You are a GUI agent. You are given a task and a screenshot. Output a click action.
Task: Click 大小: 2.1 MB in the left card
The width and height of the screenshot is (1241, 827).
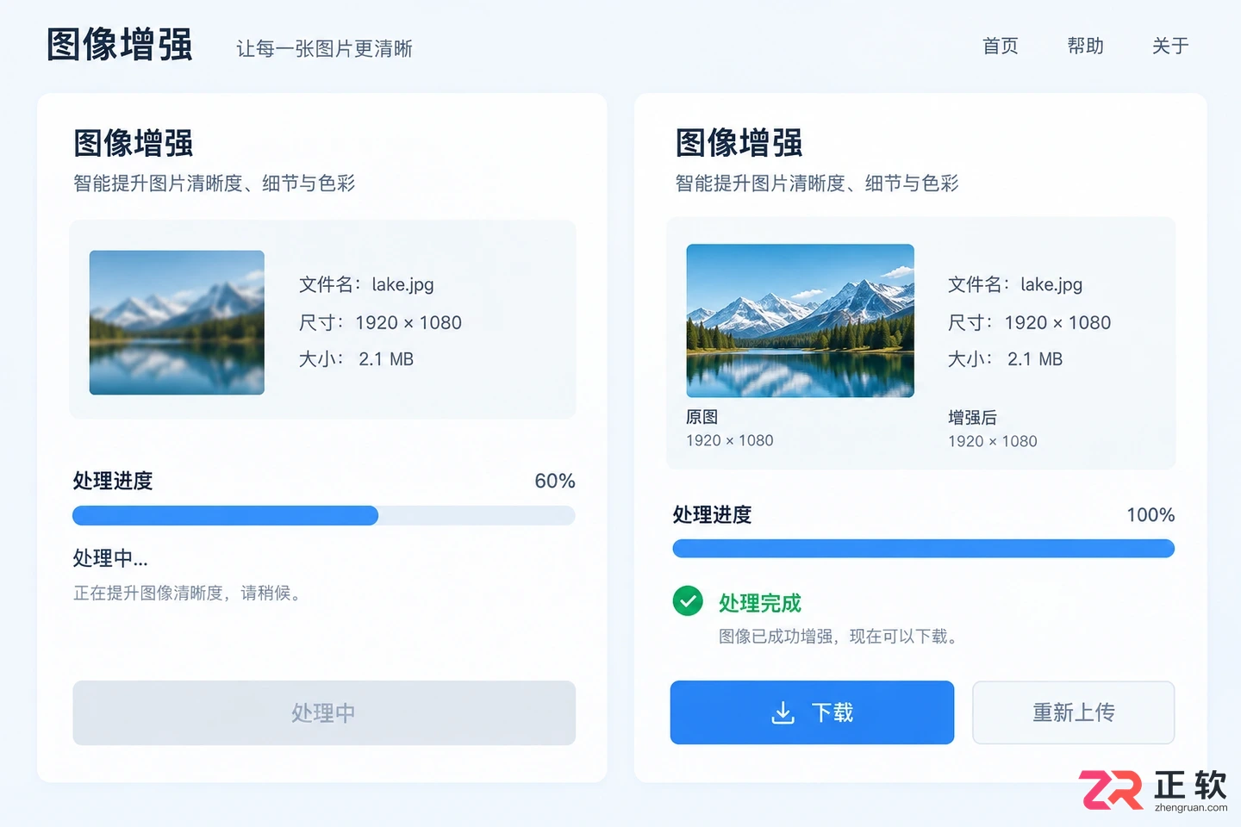(x=356, y=359)
